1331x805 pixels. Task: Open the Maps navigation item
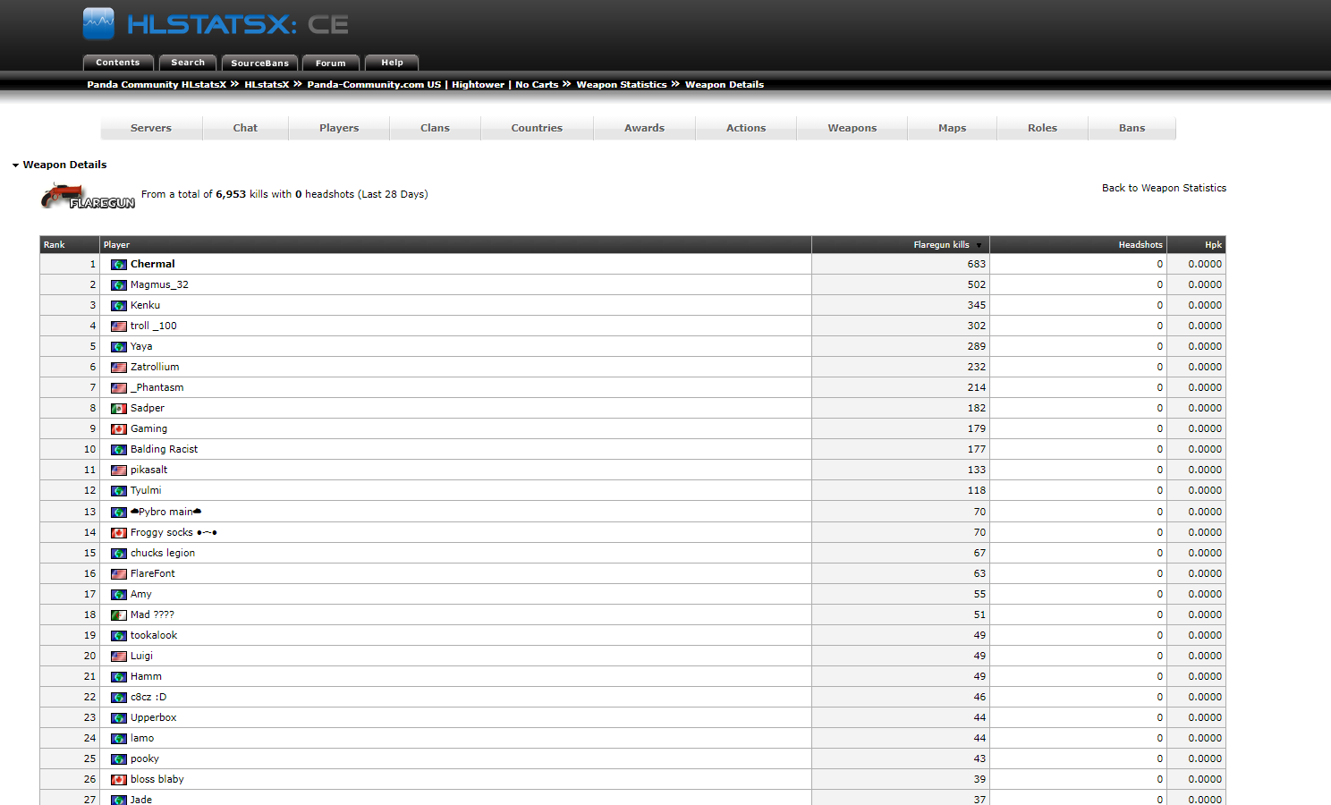952,128
